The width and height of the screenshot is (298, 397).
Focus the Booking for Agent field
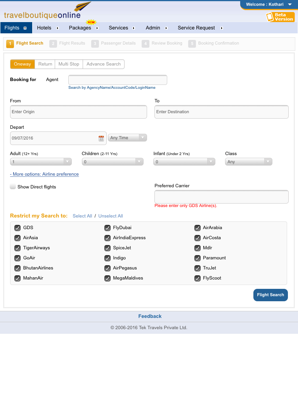click(118, 80)
